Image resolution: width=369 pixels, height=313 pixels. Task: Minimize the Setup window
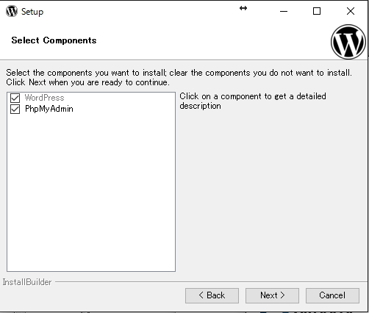tap(284, 11)
